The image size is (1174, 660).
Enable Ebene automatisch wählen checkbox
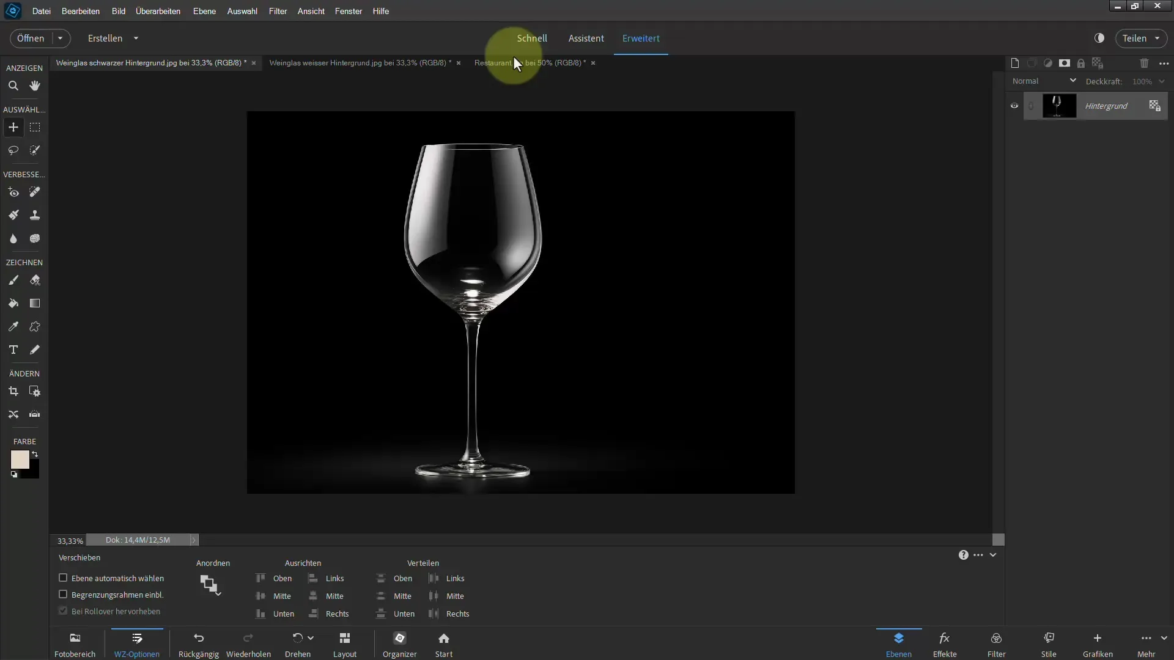[x=63, y=577]
